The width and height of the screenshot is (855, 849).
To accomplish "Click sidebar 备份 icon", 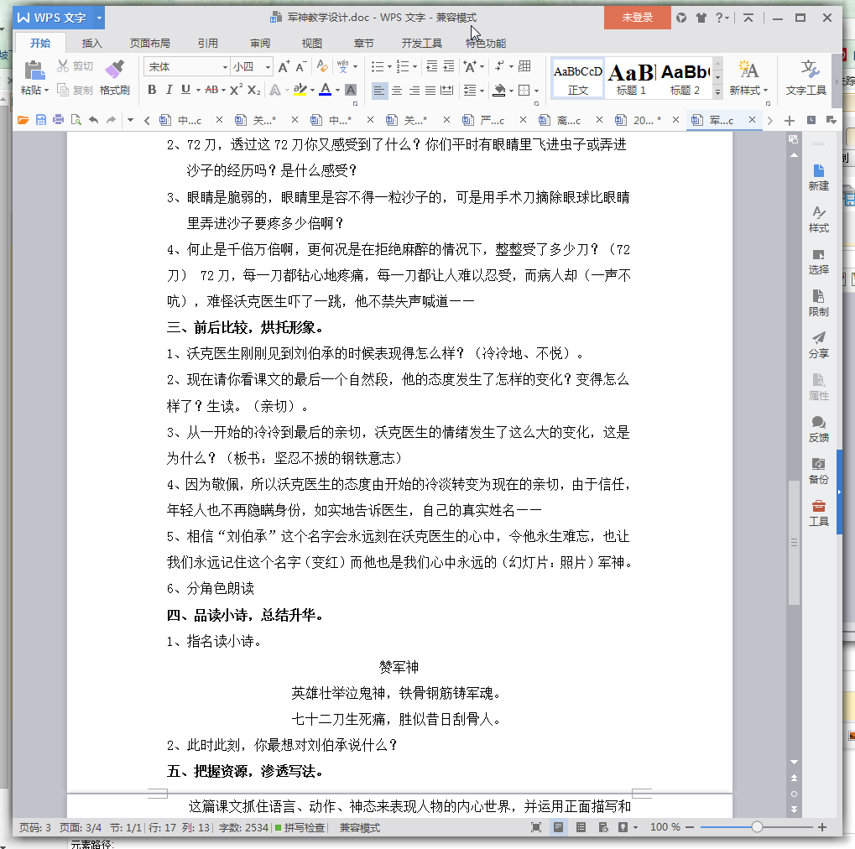I will point(818,471).
